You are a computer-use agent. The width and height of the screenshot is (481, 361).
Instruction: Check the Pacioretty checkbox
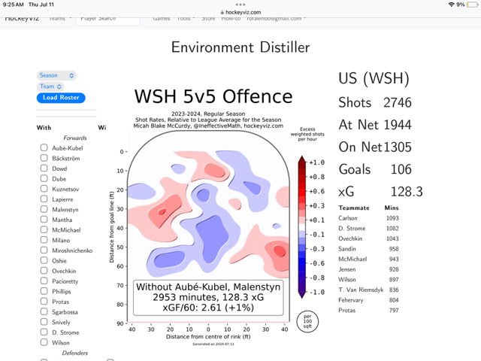click(44, 281)
